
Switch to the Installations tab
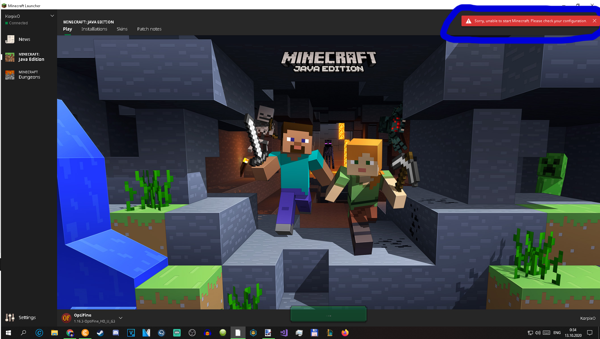(94, 29)
